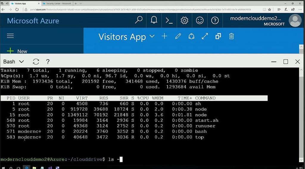Viewport: 305px width, 169px height.
Task: Click the %CPU column header
Action: pos(143,98)
